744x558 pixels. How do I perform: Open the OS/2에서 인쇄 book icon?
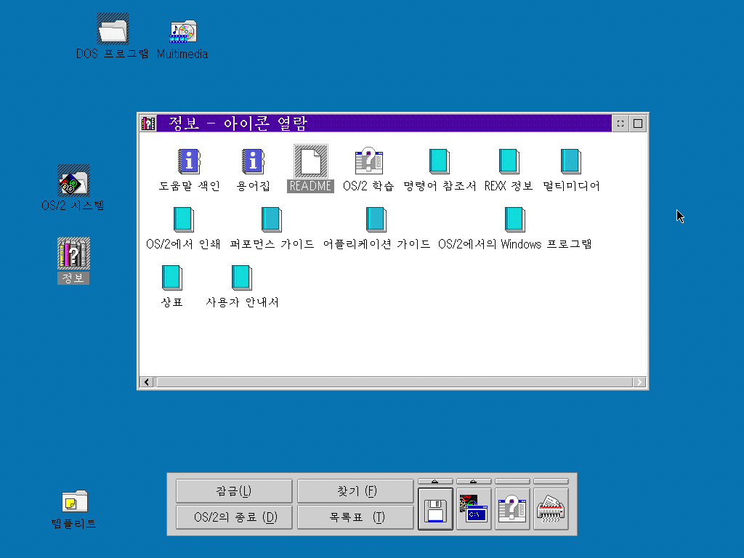(184, 219)
